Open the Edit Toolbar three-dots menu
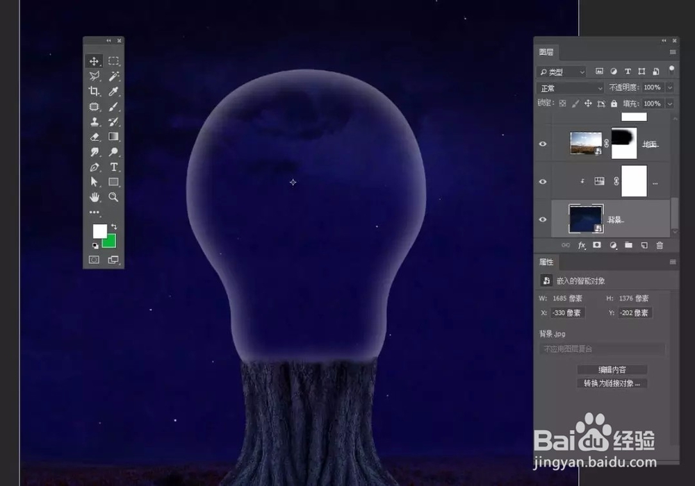This screenshot has width=695, height=486. [x=94, y=212]
